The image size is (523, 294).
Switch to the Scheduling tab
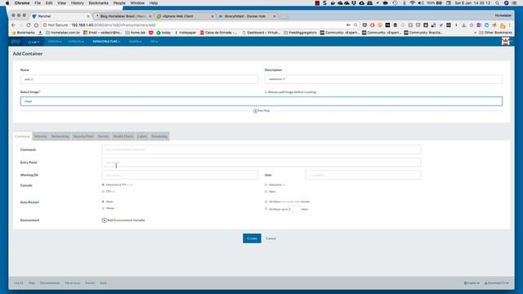159,136
